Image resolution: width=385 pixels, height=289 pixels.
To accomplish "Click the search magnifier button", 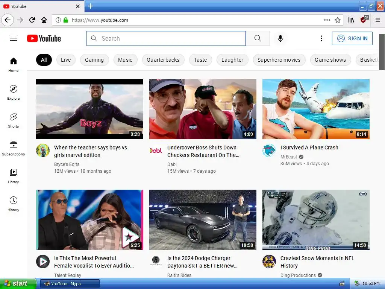I will coord(258,38).
